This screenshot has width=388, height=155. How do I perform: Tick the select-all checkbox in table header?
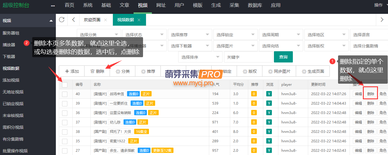tap(65, 85)
